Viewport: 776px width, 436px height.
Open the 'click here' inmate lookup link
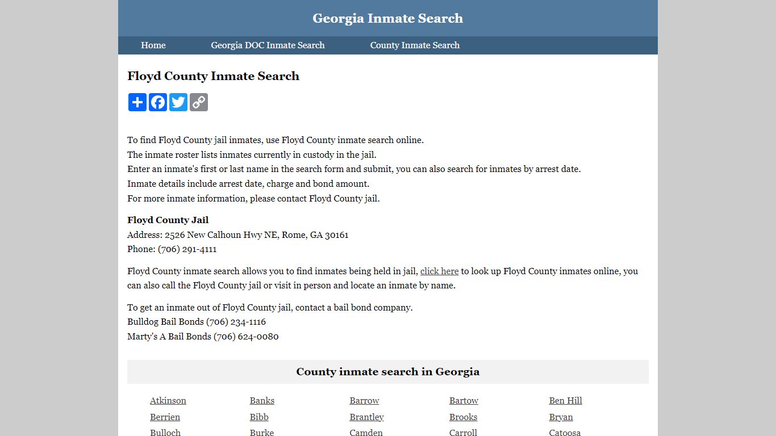click(x=439, y=271)
